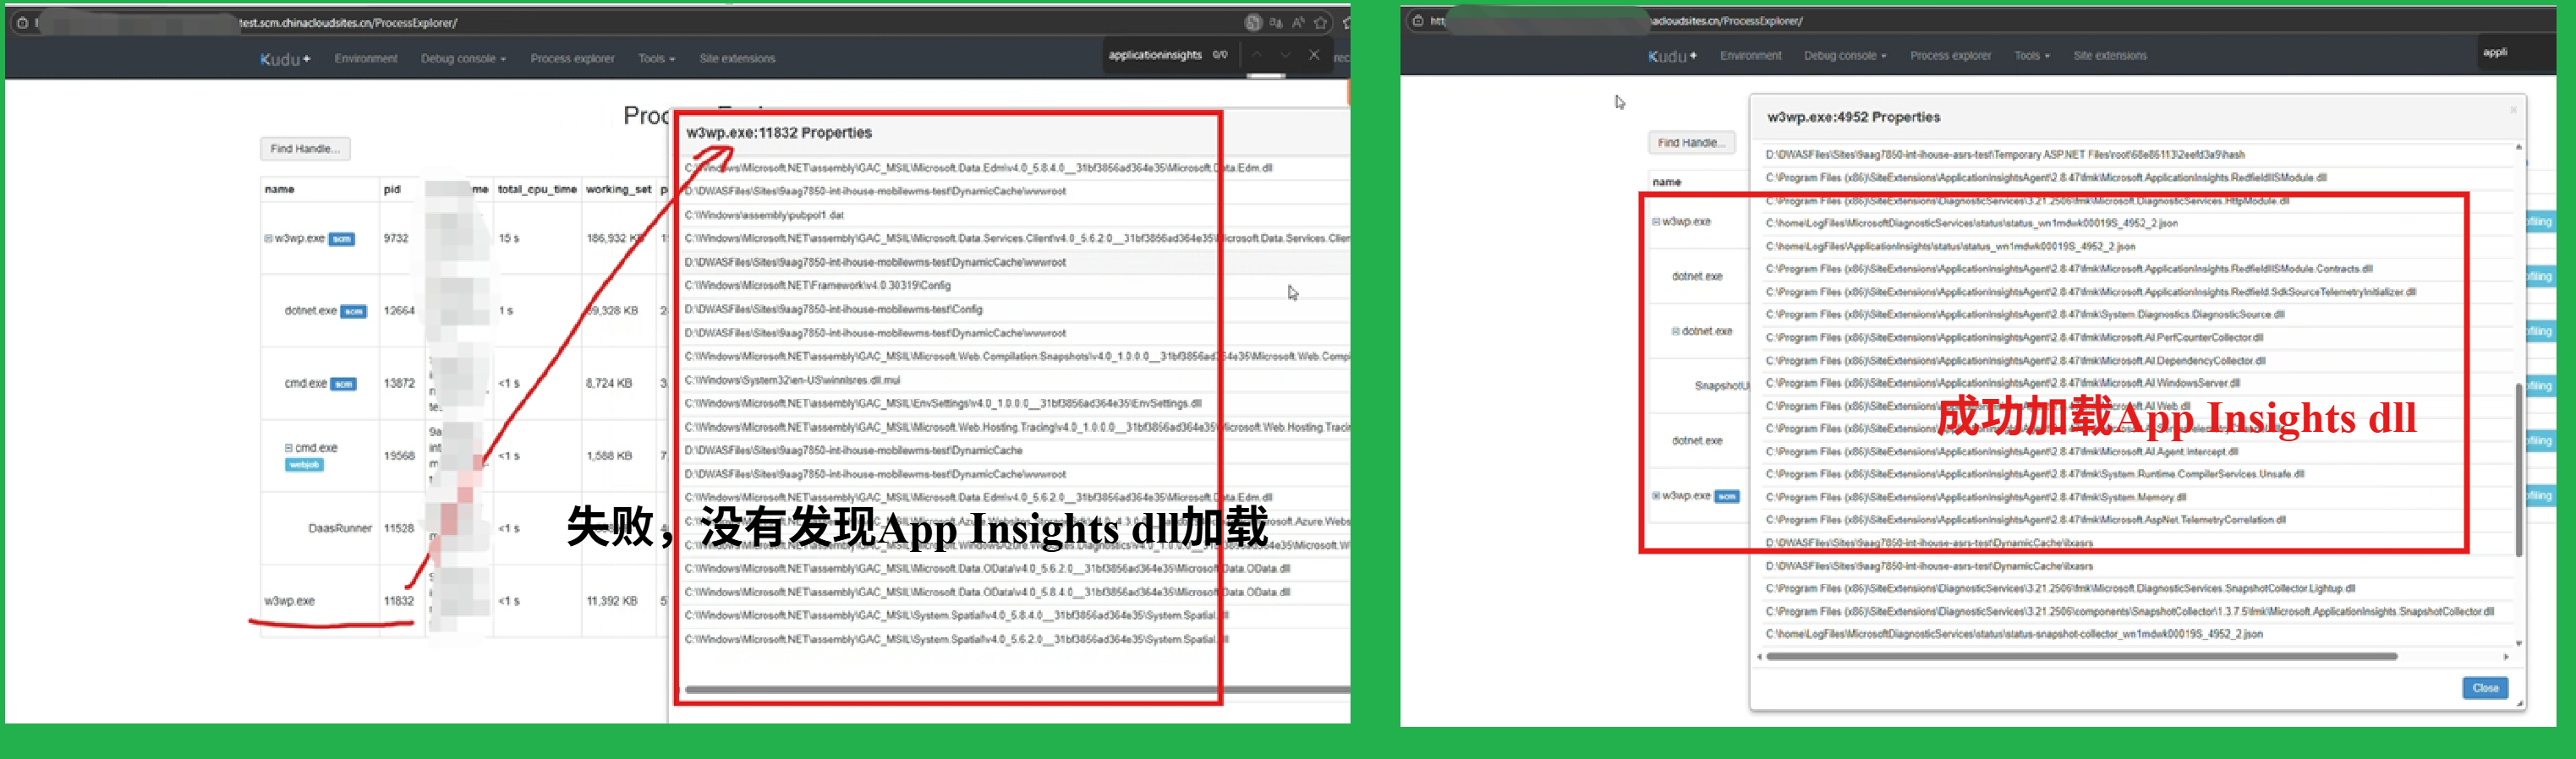The height and width of the screenshot is (759, 2576).
Task: Click the lock icon in the left address bar
Action: (x=22, y=22)
